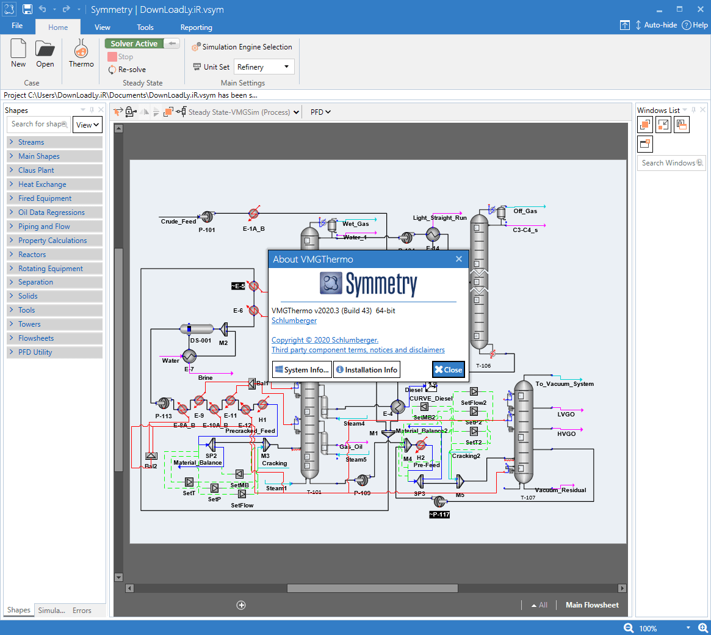Unpin the Shapes panel

92,110
